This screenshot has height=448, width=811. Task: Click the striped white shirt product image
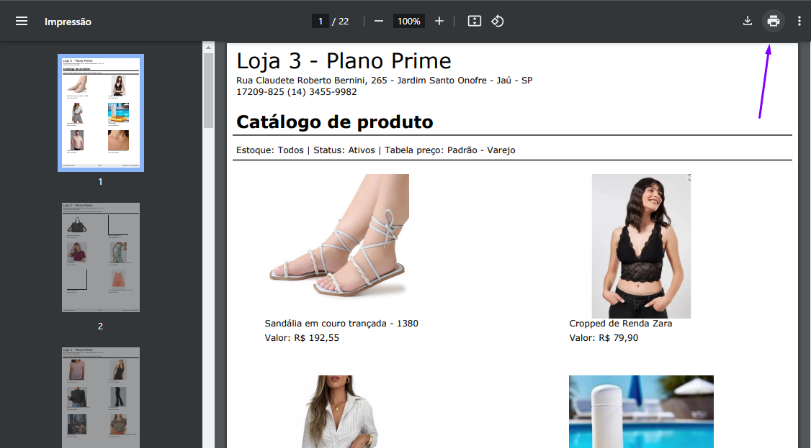[x=338, y=411]
